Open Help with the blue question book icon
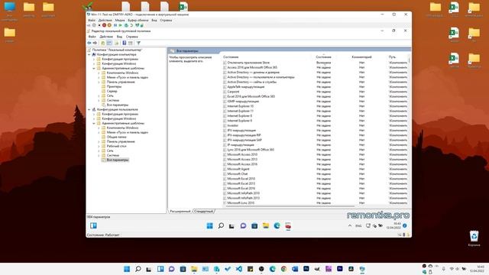 [x=124, y=43]
